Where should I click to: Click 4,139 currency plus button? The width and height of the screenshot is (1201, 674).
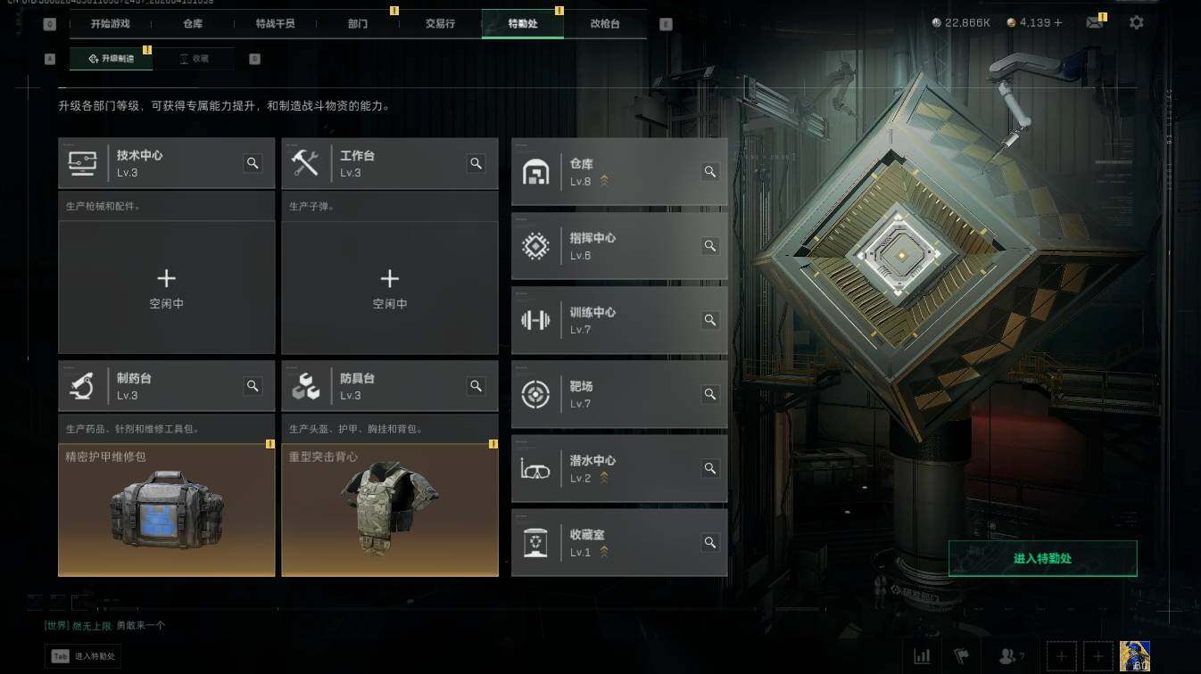[x=1058, y=22]
